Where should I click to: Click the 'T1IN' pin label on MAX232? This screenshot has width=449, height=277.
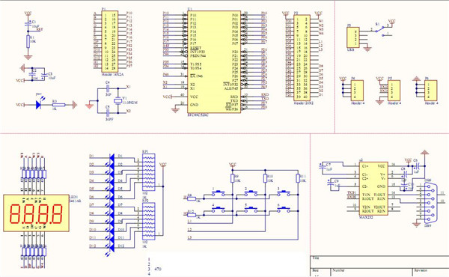[x=366, y=195]
